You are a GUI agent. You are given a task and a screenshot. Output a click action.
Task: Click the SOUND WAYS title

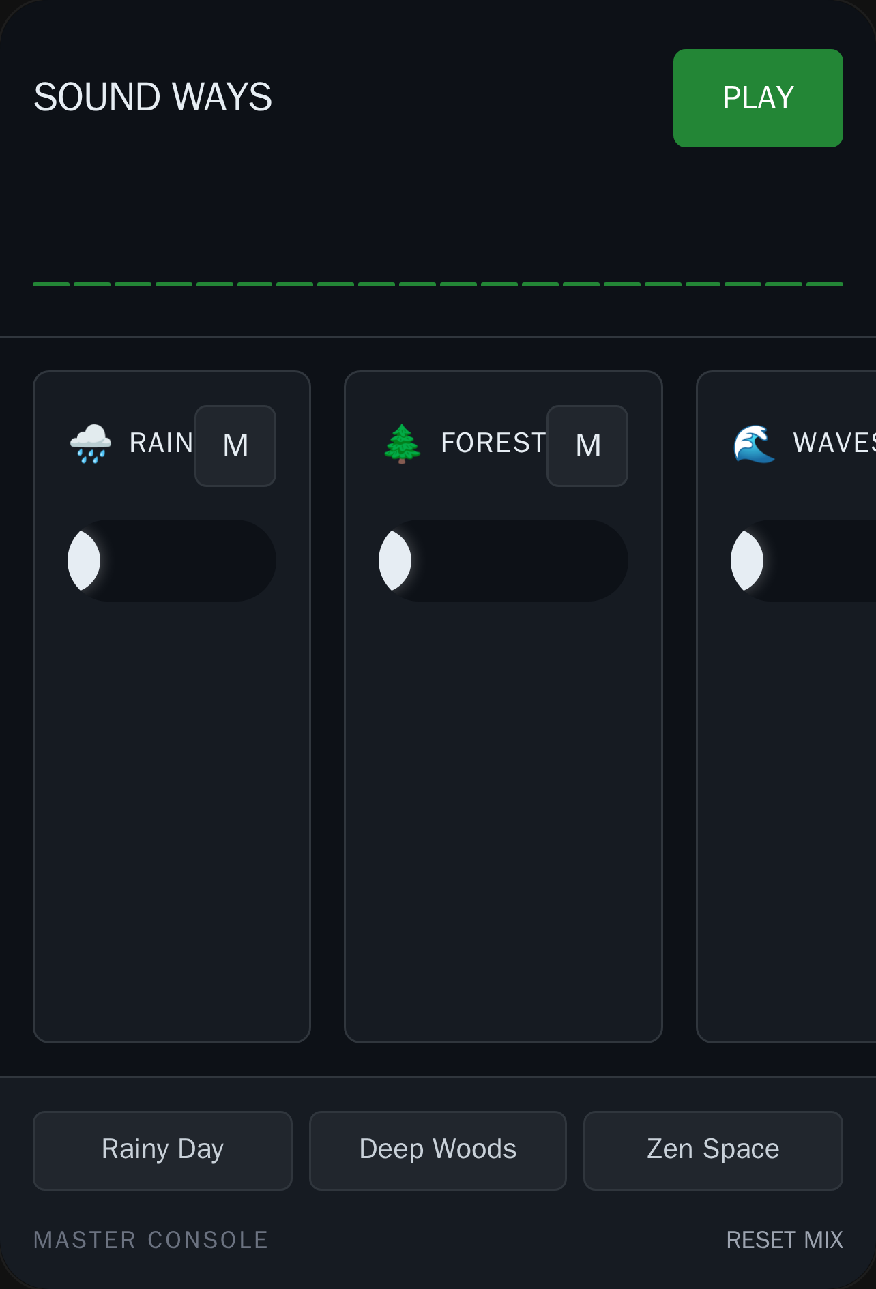pos(153,98)
